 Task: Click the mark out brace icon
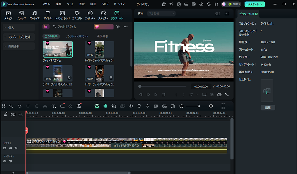click(x=184, y=95)
